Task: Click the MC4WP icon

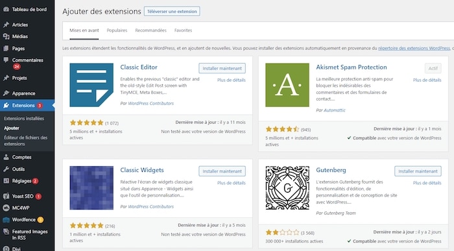Action: click(x=6, y=208)
